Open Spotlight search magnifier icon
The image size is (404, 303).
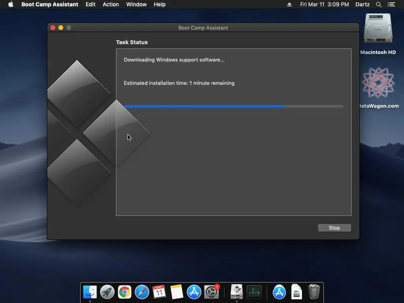coord(378,4)
